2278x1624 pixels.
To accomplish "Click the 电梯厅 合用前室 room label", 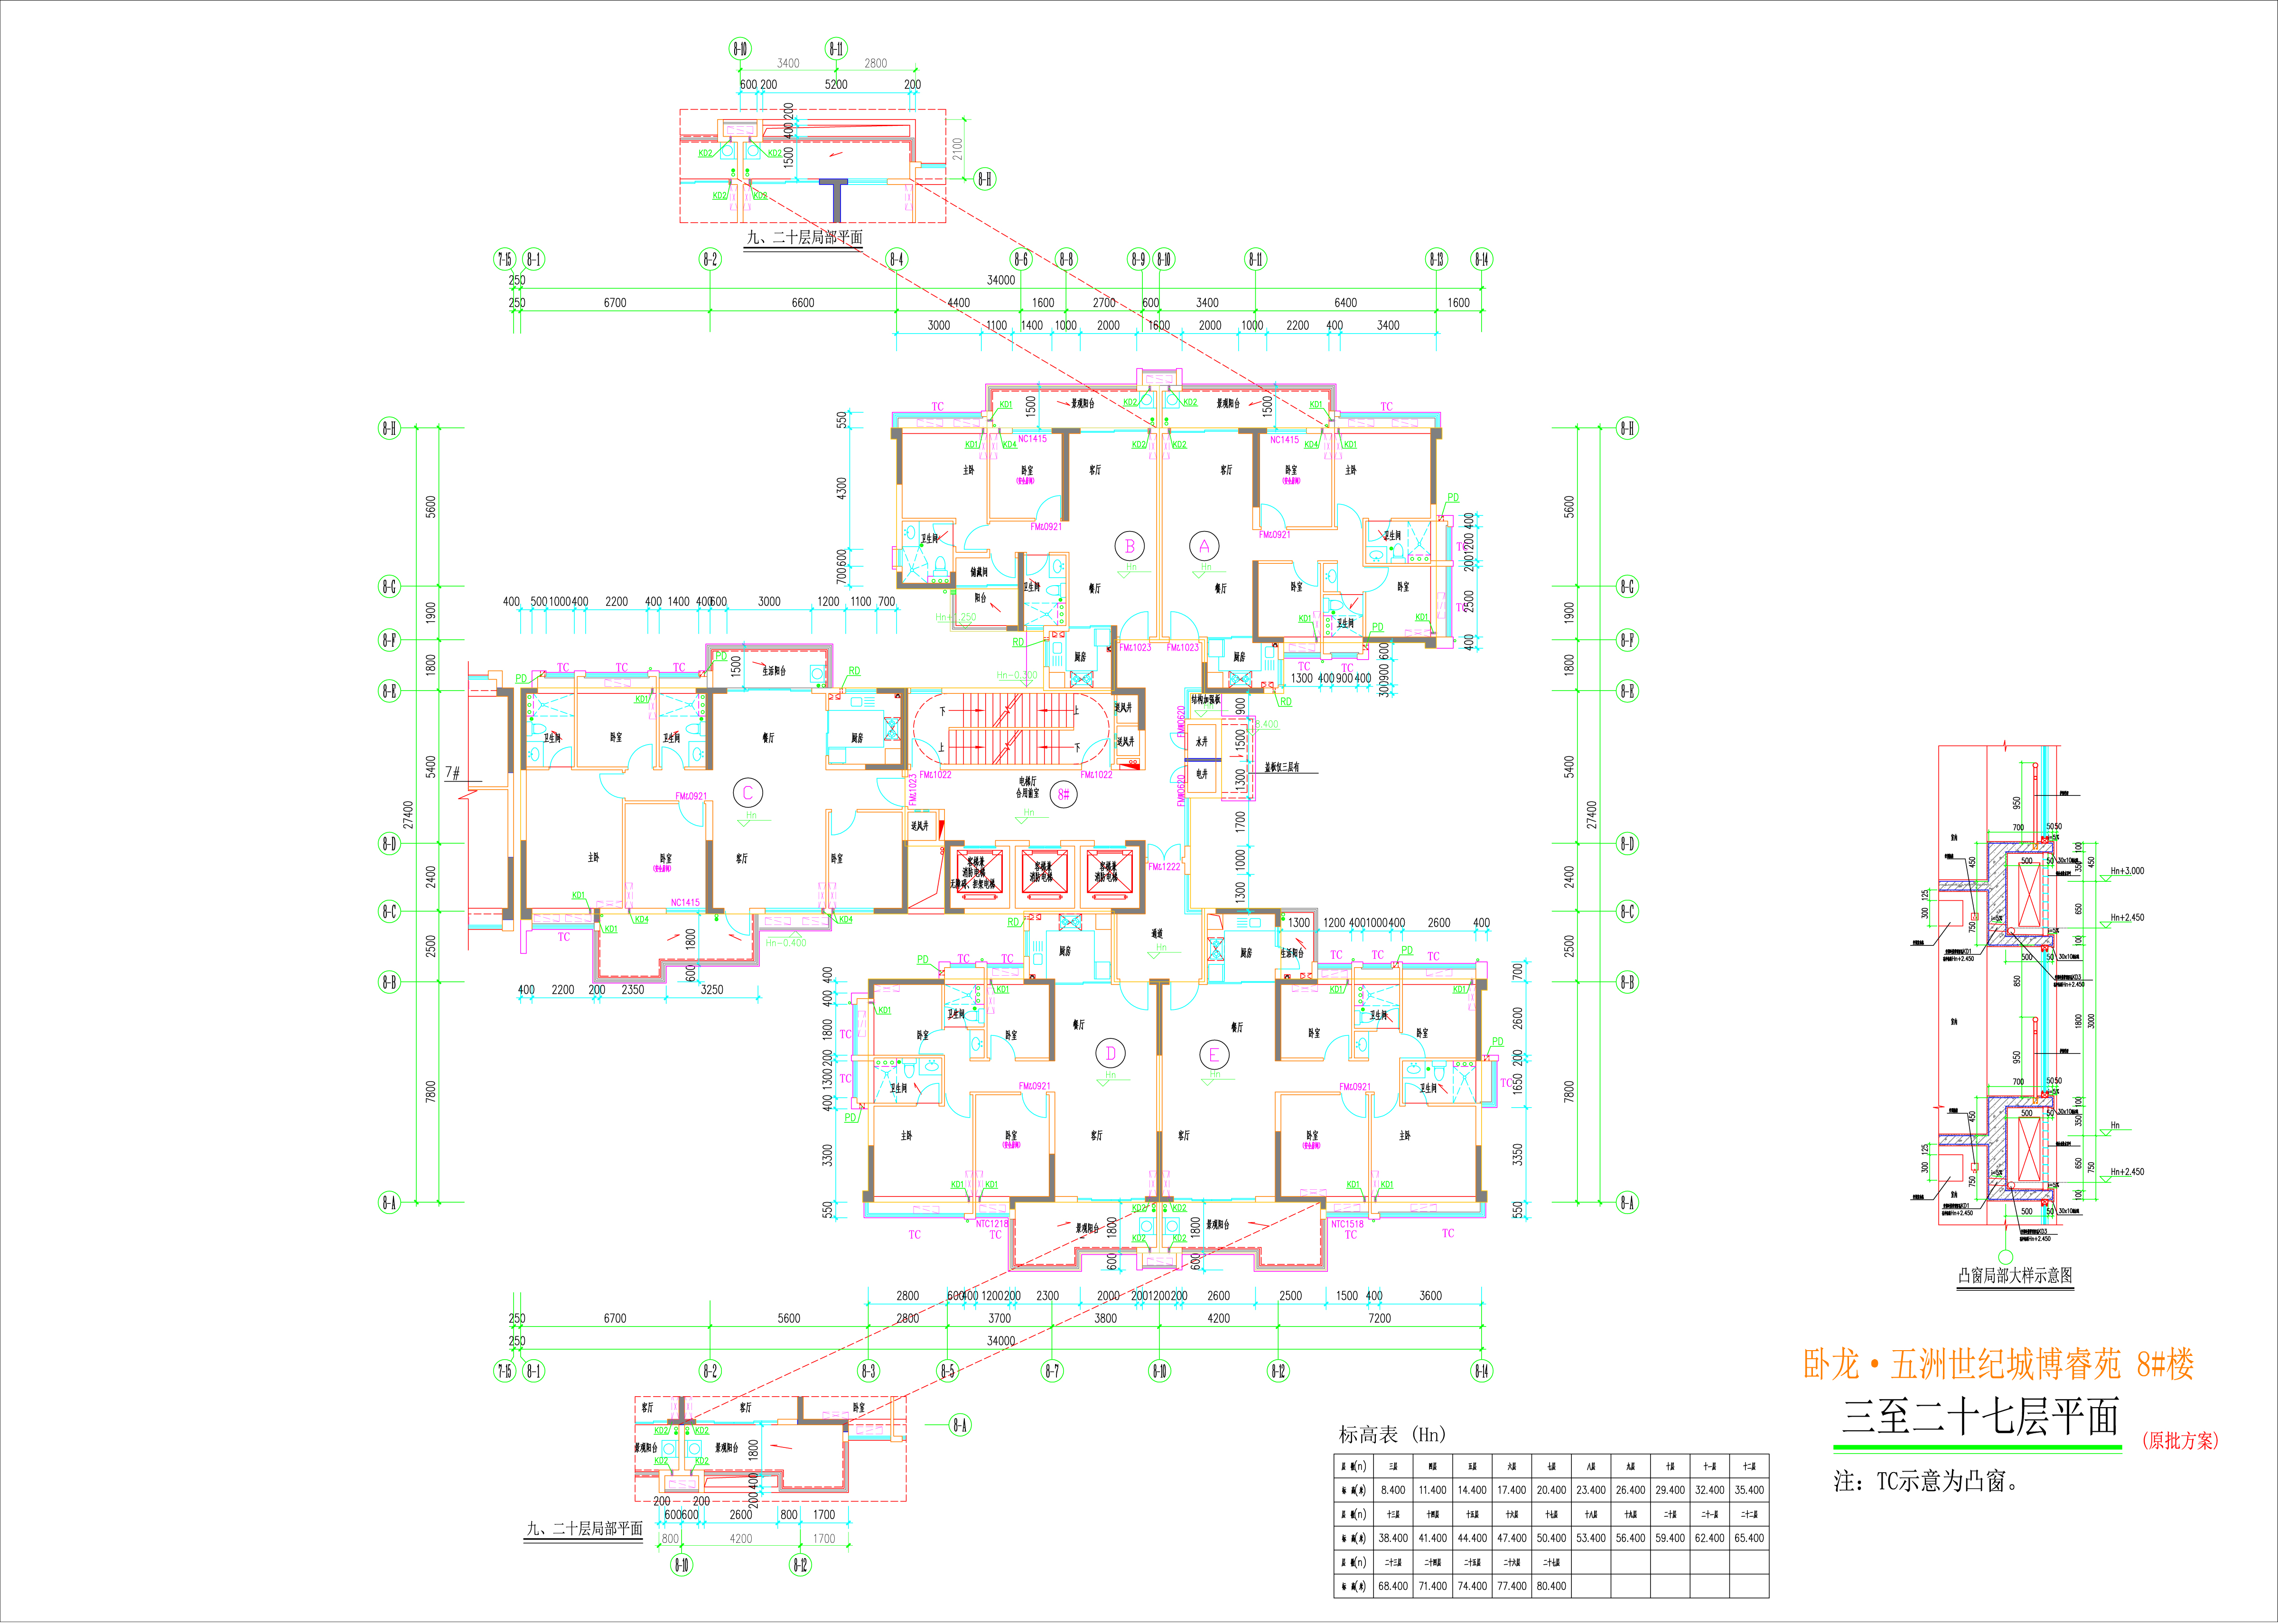I will [x=1028, y=787].
